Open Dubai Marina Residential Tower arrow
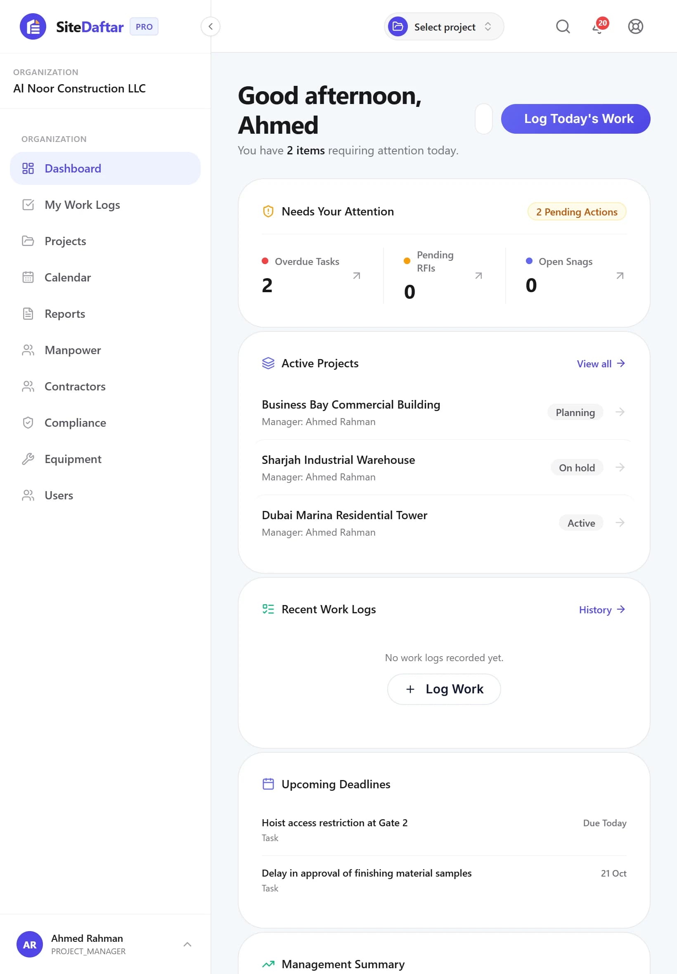The width and height of the screenshot is (677, 974). pyautogui.click(x=620, y=523)
